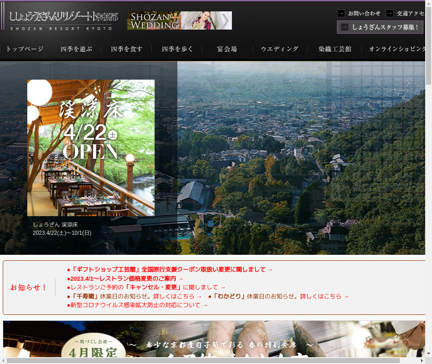Open the Shozan Resort Kyoto logo
The width and height of the screenshot is (432, 364).
point(63,21)
